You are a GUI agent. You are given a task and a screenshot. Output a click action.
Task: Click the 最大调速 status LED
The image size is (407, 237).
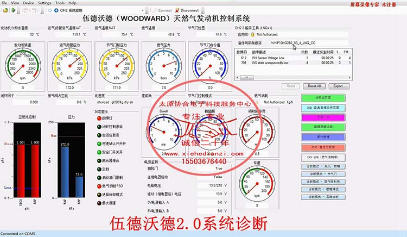pyautogui.click(x=99, y=203)
